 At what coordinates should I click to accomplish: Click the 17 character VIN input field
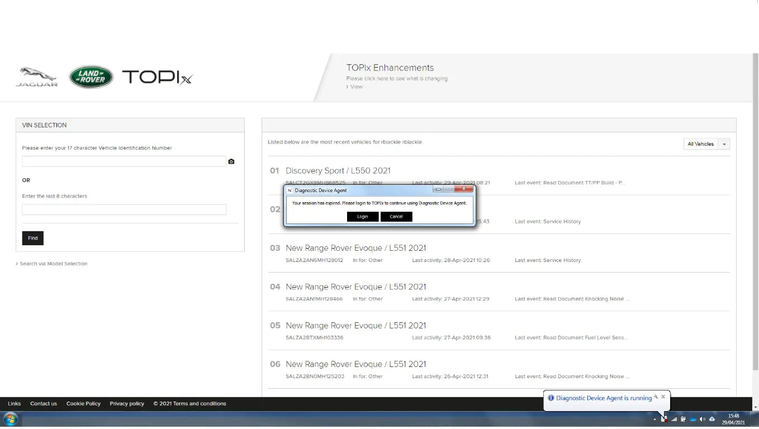(124, 161)
